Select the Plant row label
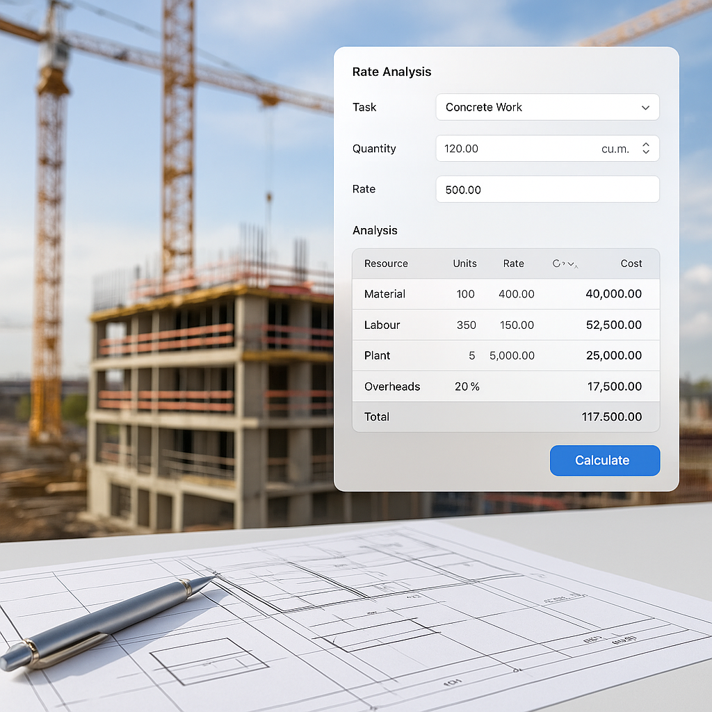Image resolution: width=712 pixels, height=712 pixels. (377, 355)
